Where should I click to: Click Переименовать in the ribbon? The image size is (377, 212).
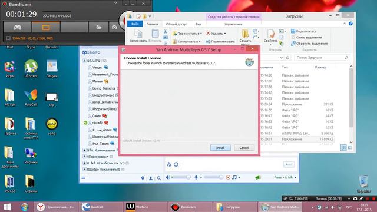tap(220, 41)
